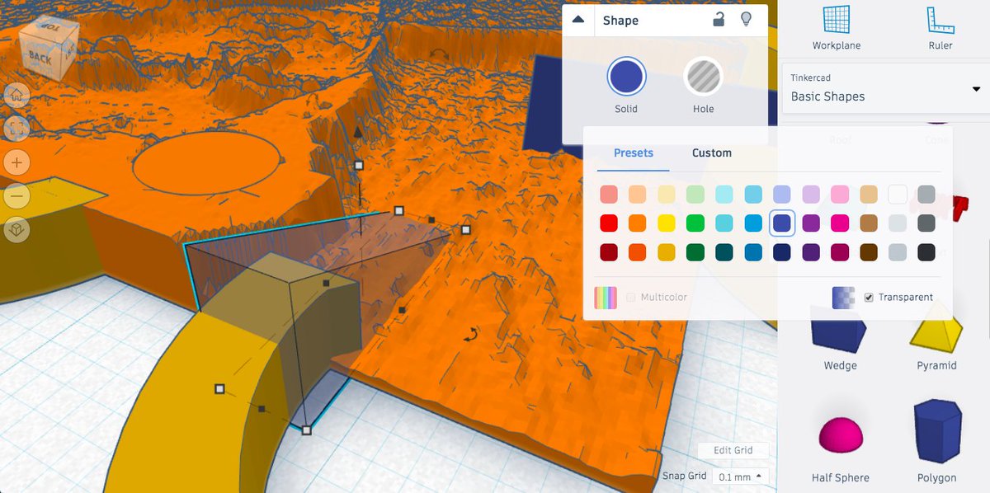Choose the near-black swatch in bottom row
Viewport: 990px width, 493px height.
tap(926, 252)
